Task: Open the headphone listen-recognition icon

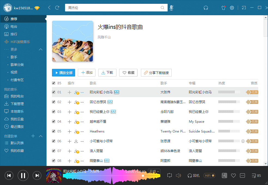Action: coord(206,8)
